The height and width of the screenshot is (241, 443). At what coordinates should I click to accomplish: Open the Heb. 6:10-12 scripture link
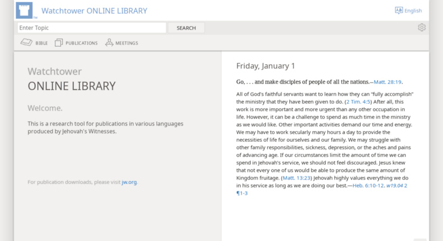(x=368, y=185)
